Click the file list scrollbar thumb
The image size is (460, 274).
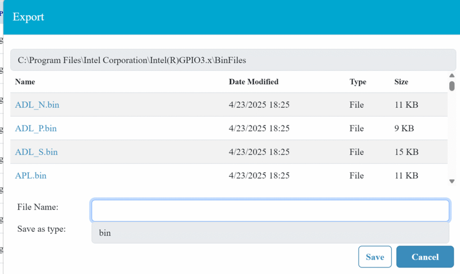pos(452,86)
